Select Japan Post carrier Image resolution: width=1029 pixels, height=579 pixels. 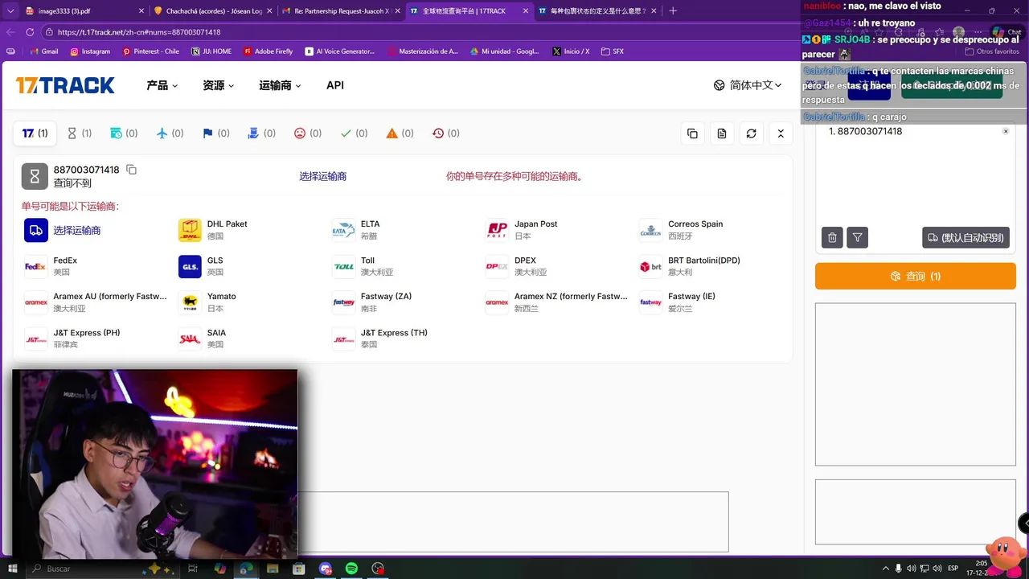coord(523,230)
